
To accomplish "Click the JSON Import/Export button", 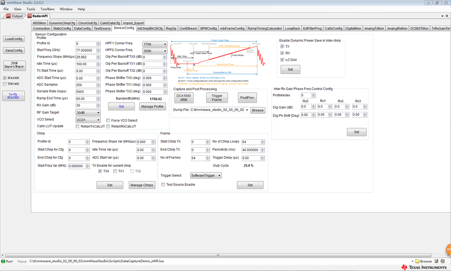I will coord(14,65).
